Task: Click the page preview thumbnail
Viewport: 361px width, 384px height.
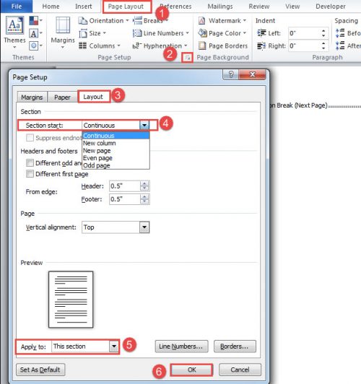Action: pyautogui.click(x=71, y=300)
